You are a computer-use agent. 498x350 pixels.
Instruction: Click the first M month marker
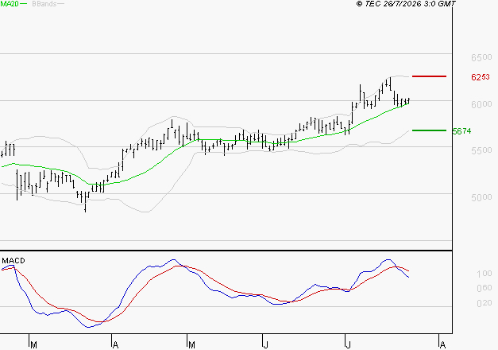(33, 344)
